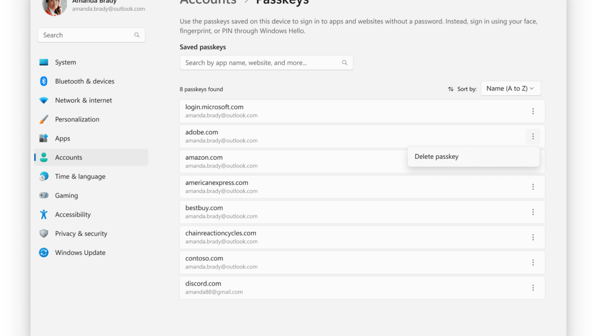Click the settings Search input field
The image size is (597, 336).
coord(92,35)
